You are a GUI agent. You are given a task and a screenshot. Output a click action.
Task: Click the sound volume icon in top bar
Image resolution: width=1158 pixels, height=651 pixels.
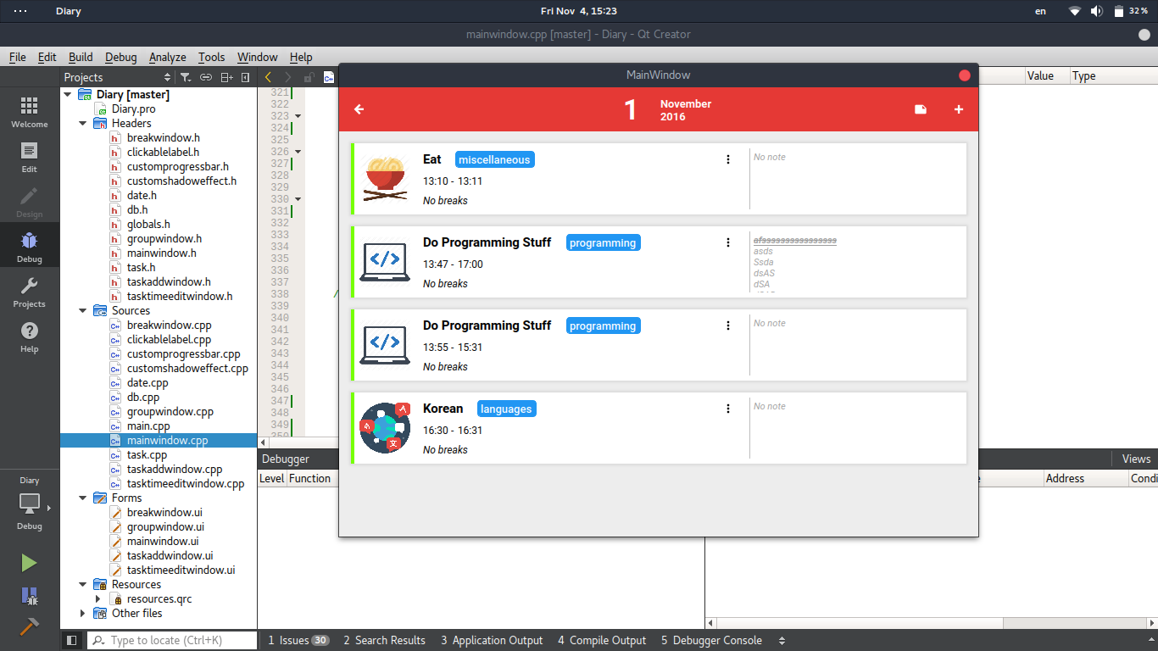1097,11
